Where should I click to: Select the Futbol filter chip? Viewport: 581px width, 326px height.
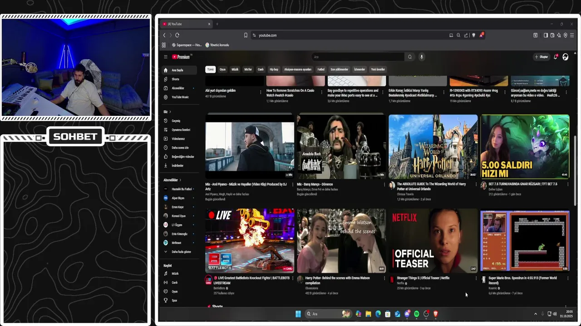321,69
